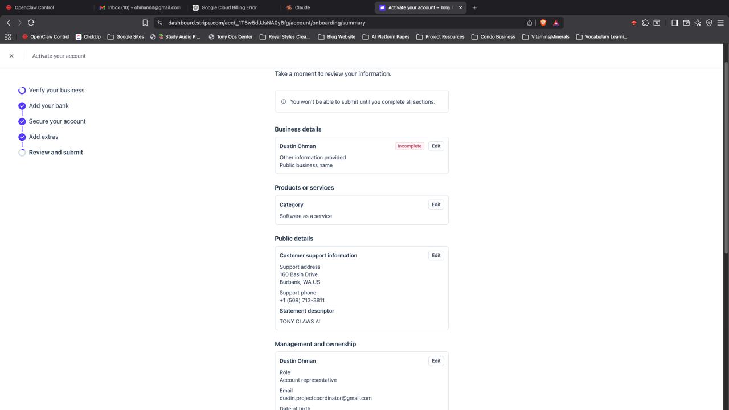This screenshot has height=410, width=729.
Task: Bookmark this page with the bookmark icon
Action: (x=145, y=23)
